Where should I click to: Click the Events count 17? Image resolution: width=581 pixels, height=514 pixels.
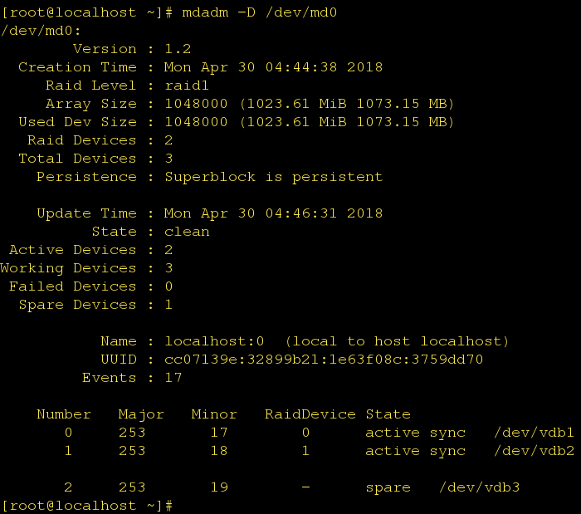173,378
